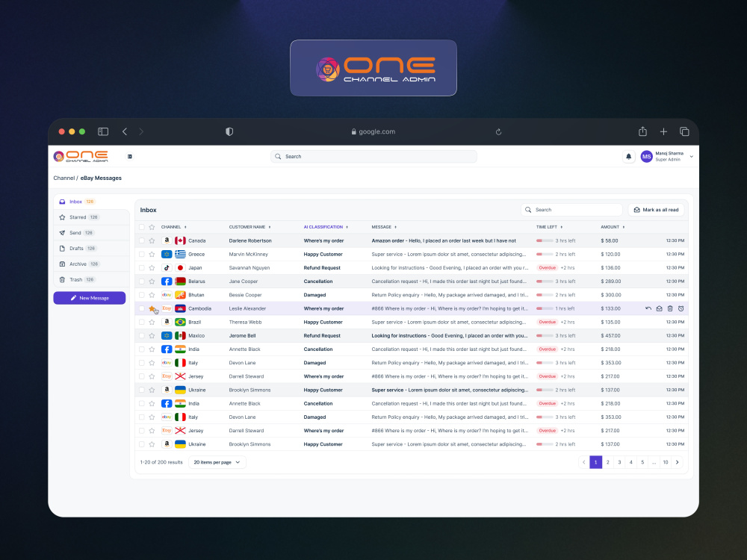Check the Canada row checkbox

tap(142, 241)
